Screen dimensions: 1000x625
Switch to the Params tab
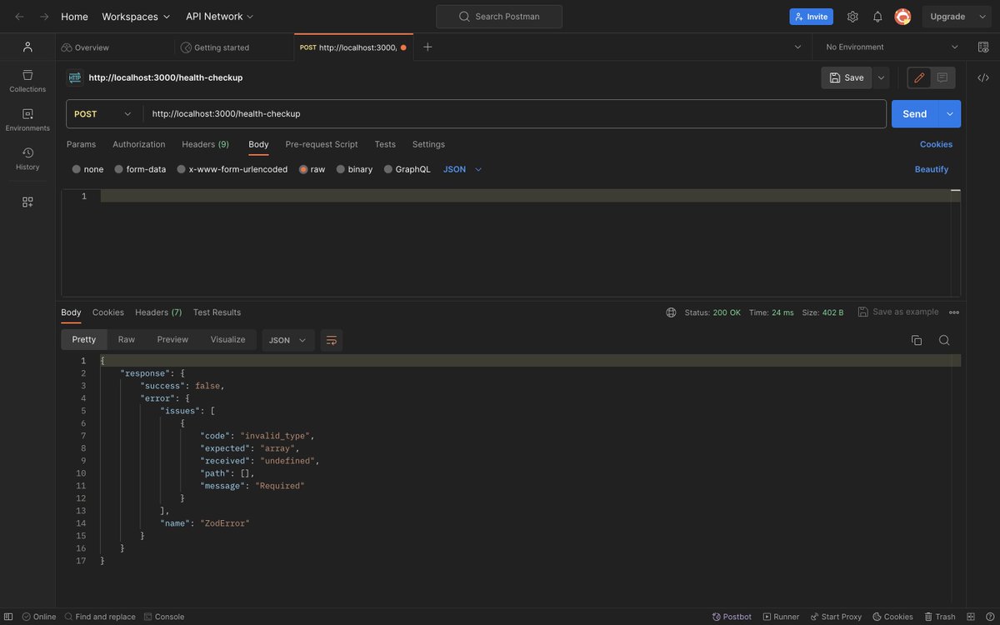(x=81, y=144)
